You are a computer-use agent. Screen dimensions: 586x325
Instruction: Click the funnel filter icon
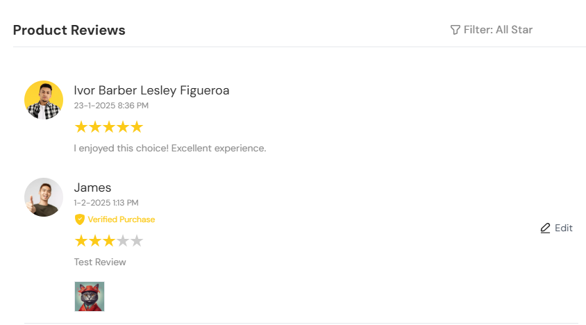pos(455,30)
